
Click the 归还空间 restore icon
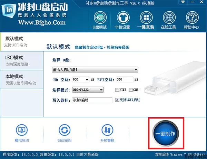pos(65,130)
